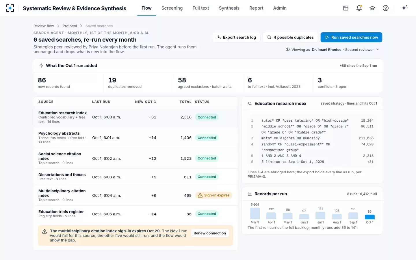Select the Education trials register row

pos(135,214)
